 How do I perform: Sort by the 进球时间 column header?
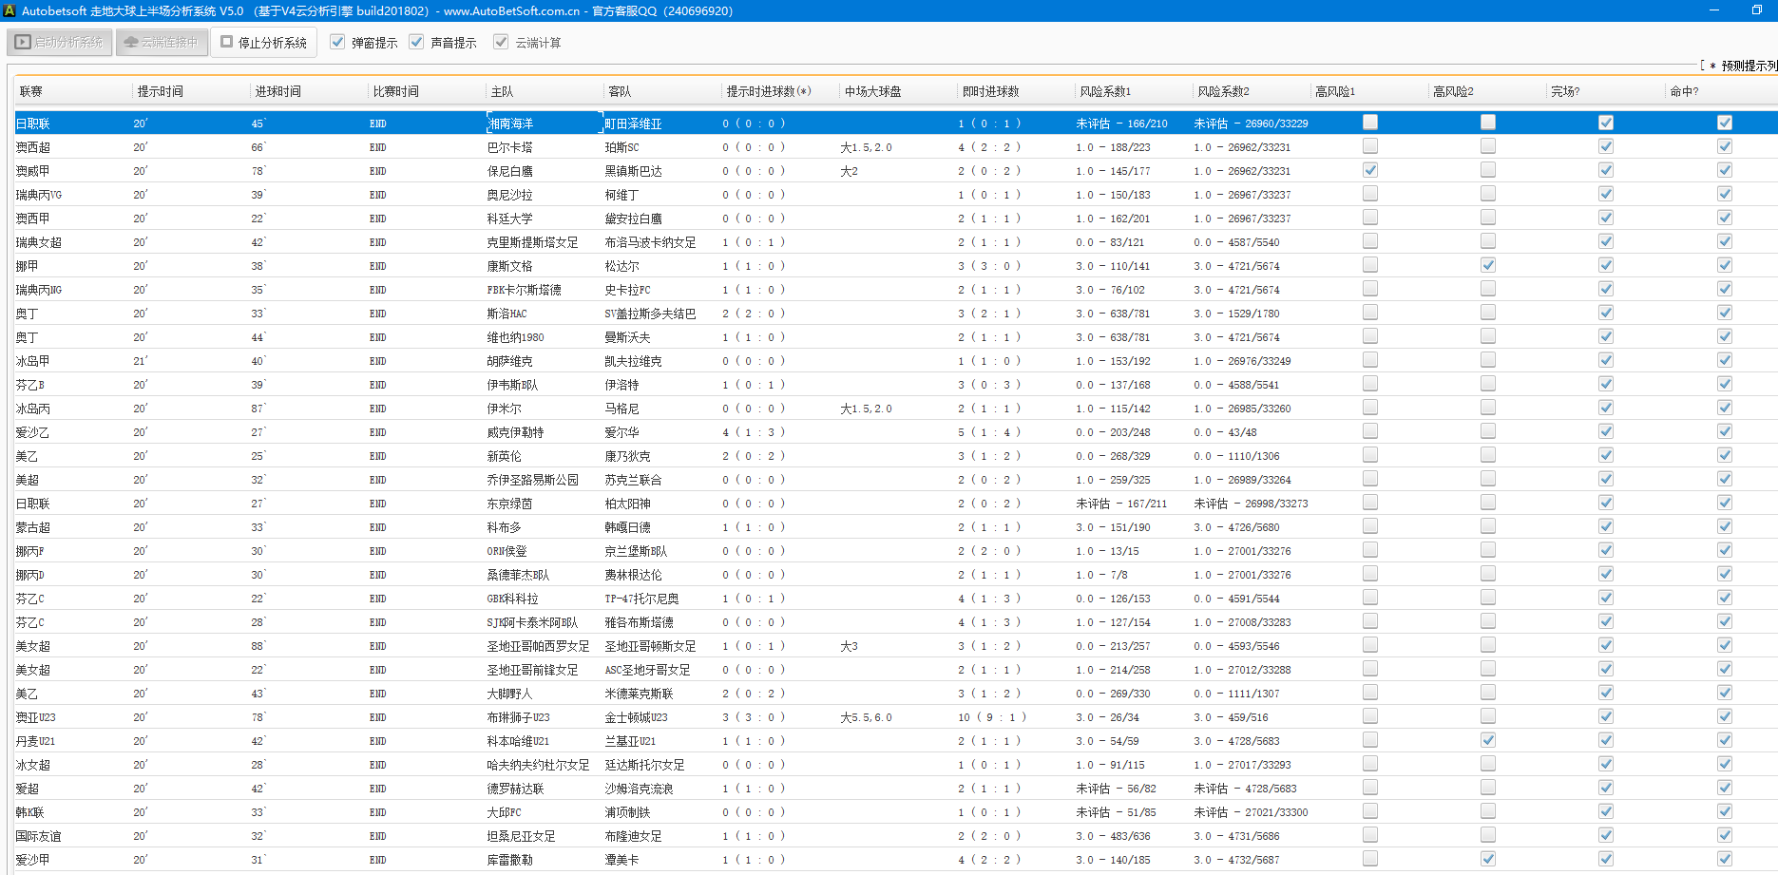pyautogui.click(x=277, y=91)
